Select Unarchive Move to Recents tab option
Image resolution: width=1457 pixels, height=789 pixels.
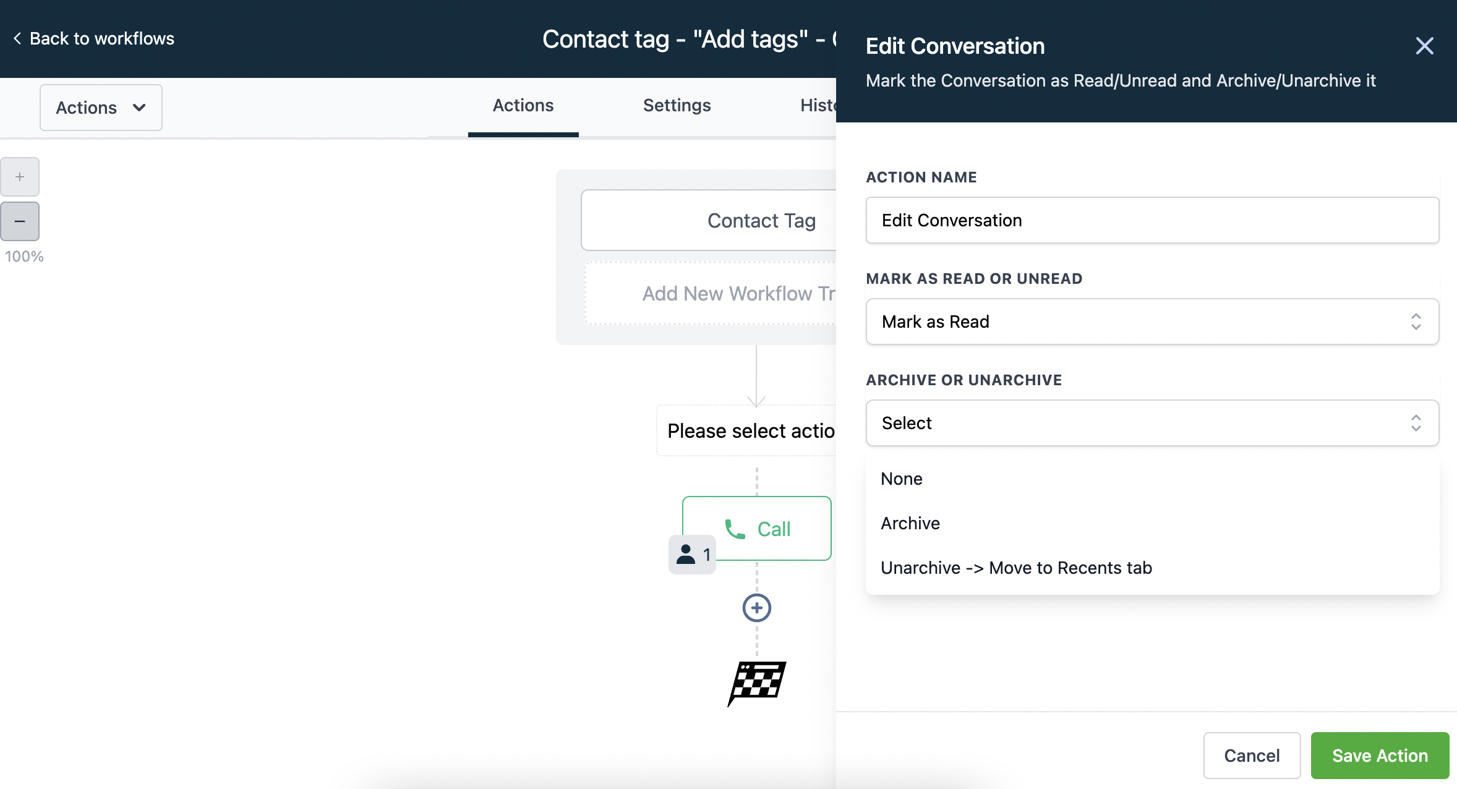[1016, 567]
